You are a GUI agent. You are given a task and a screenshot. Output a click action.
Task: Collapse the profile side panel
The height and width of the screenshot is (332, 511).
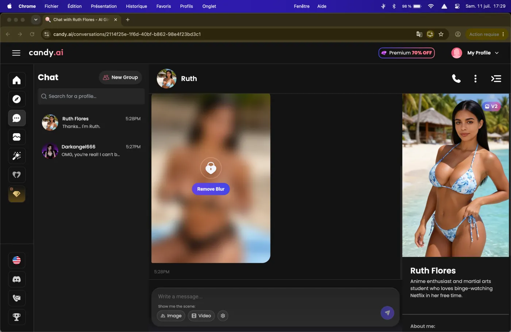496,78
